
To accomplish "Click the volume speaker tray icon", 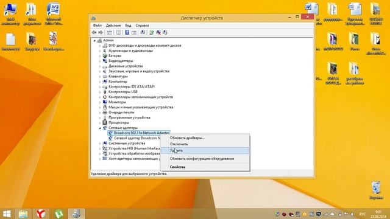I will click(x=353, y=214).
